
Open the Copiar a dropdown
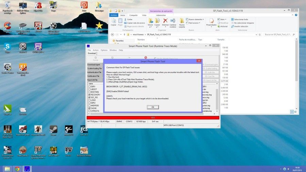coord(157,23)
